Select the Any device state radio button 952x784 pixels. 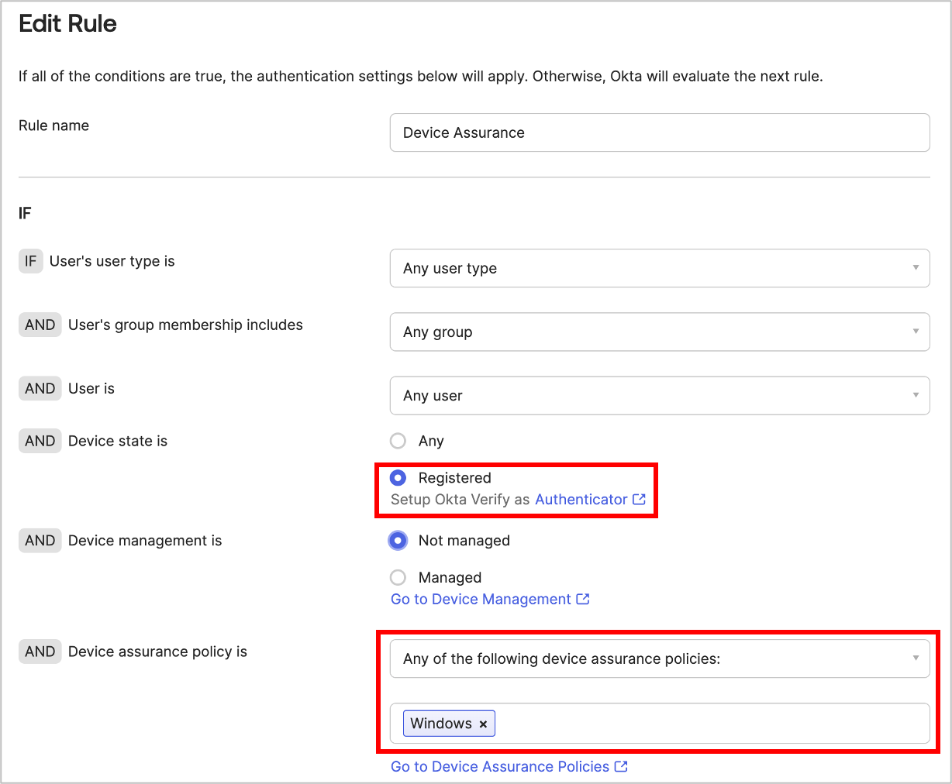point(398,441)
